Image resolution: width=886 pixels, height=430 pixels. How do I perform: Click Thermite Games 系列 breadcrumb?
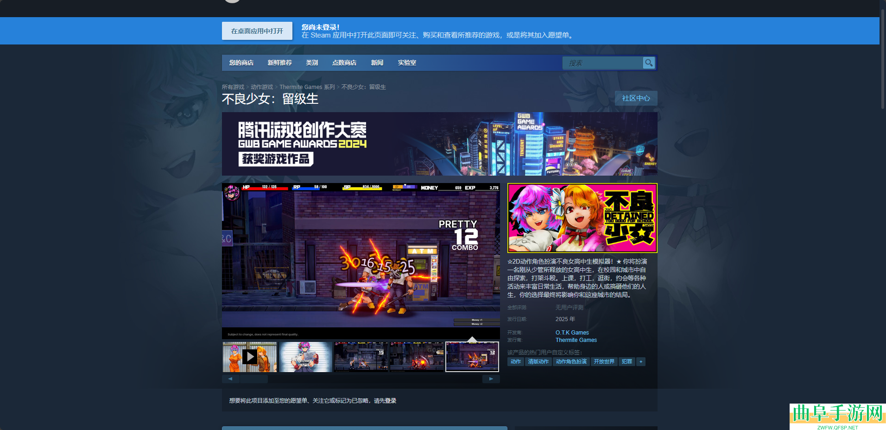coord(307,87)
